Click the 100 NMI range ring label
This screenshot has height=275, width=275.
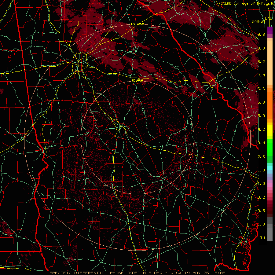pyautogui.click(x=137, y=24)
